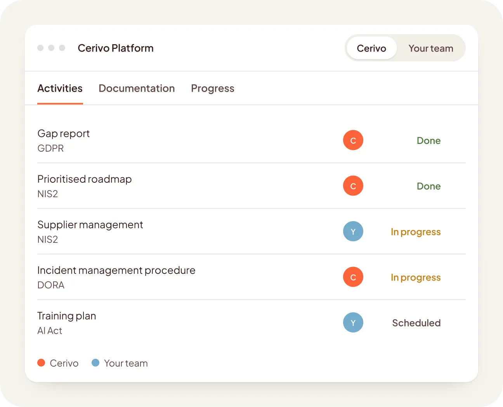Go to the Progress tab
Viewport: 503px width, 407px height.
pyautogui.click(x=213, y=88)
